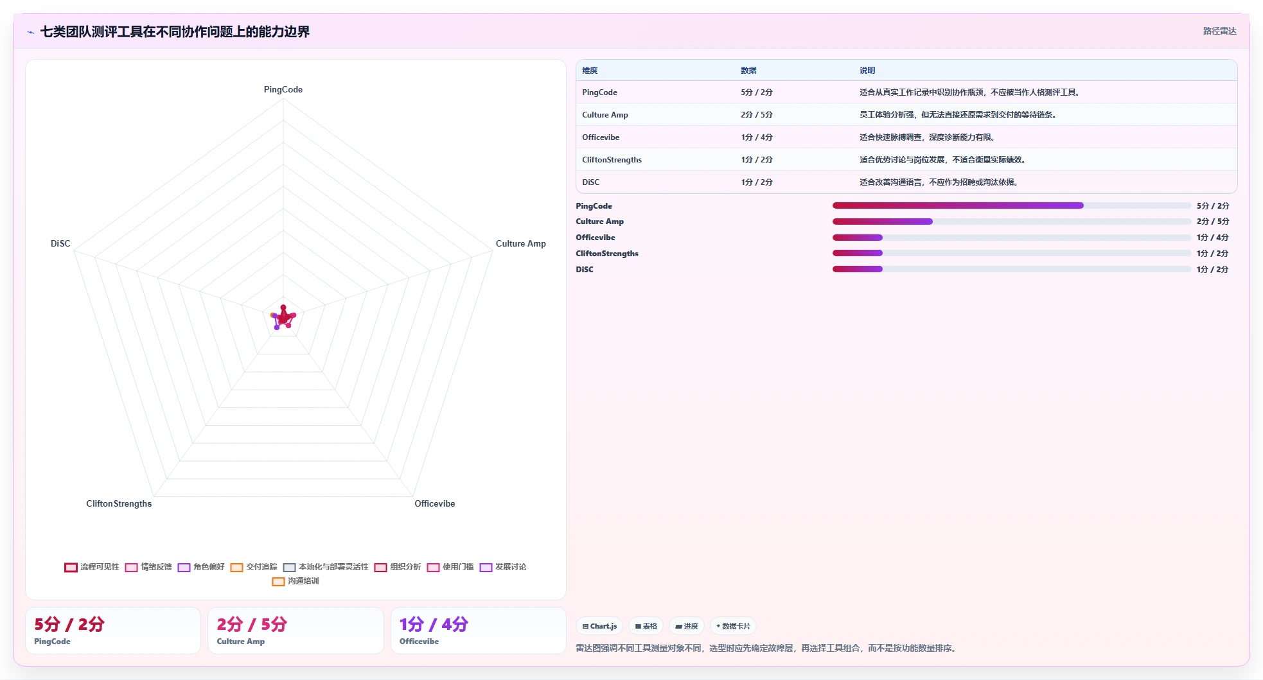Click the Officevibe table row name

[x=601, y=137]
